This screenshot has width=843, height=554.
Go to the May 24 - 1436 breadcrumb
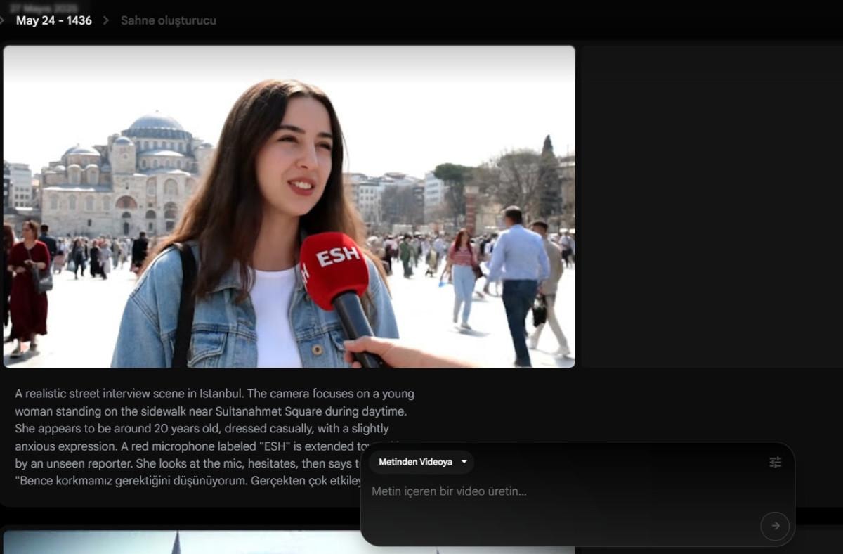tap(54, 20)
